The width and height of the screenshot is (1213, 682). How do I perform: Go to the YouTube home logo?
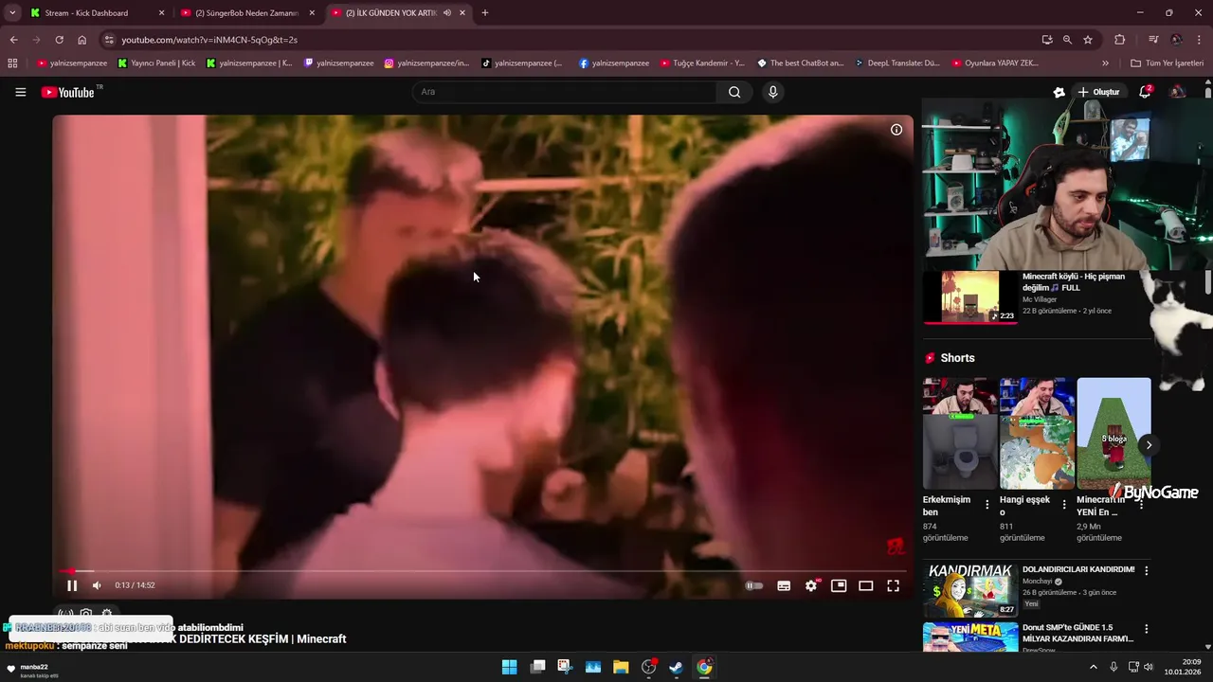click(68, 92)
